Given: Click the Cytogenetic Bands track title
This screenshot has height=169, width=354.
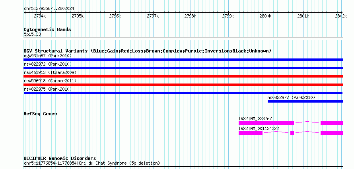Looking at the screenshot, I should 47,29.
